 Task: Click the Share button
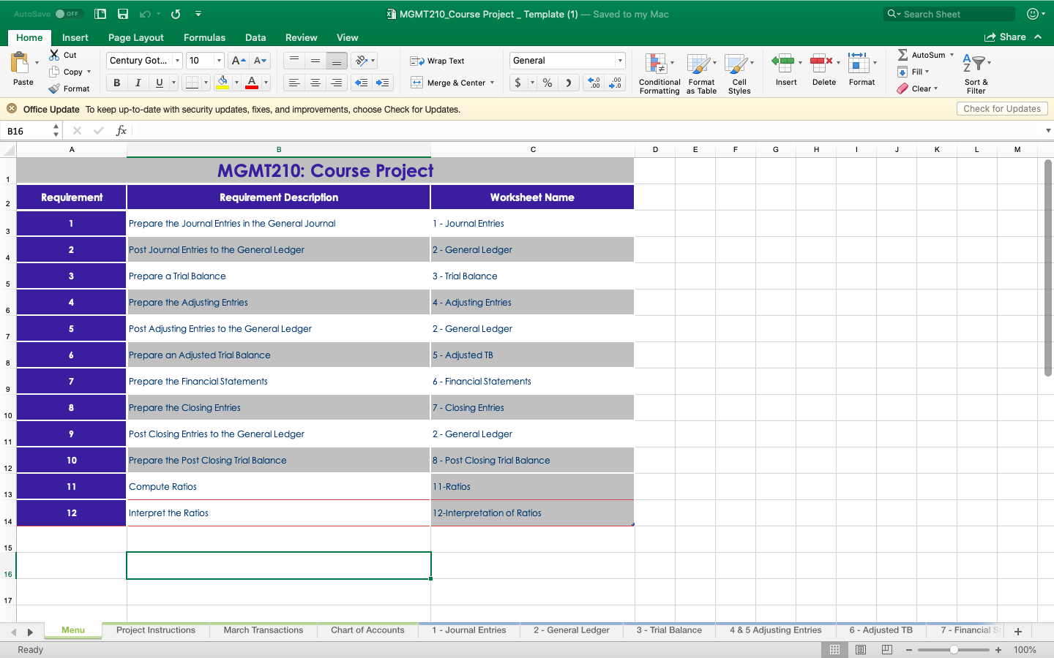coord(1005,37)
